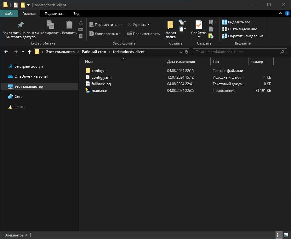Click the search magnifier icon
291x239 pixels.
[x=282, y=52]
